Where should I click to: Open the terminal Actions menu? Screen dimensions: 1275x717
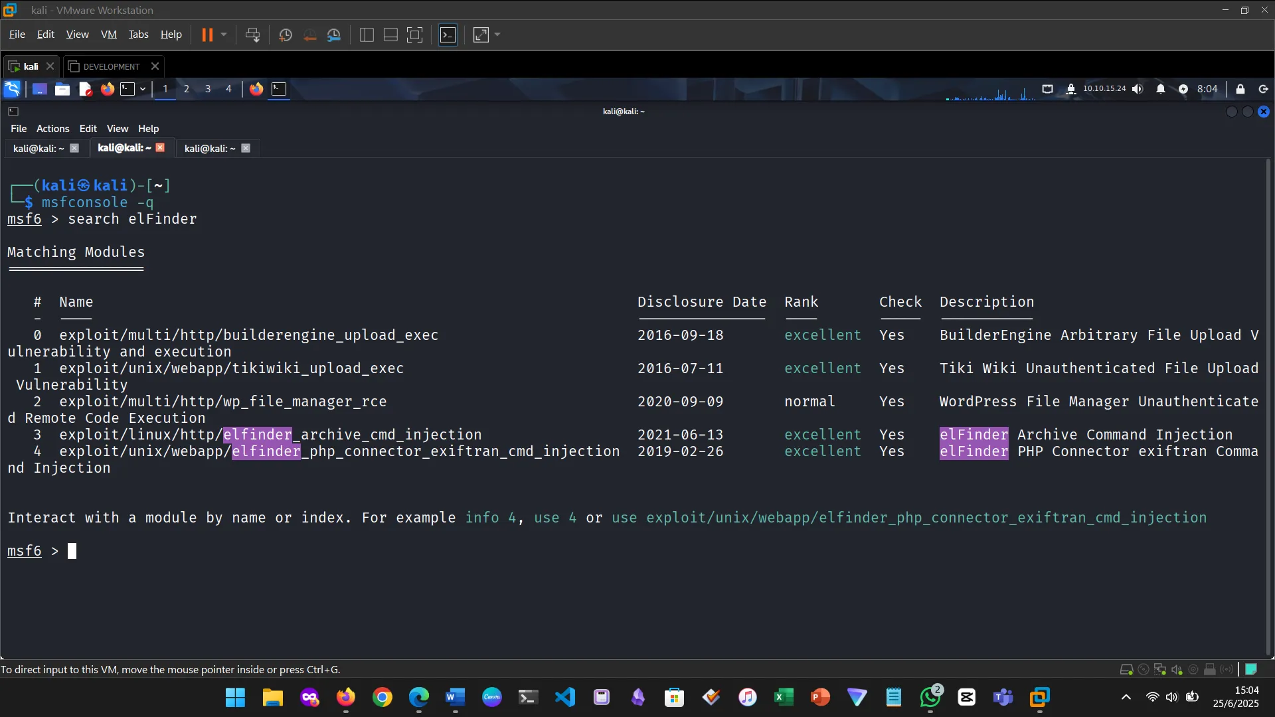[52, 129]
